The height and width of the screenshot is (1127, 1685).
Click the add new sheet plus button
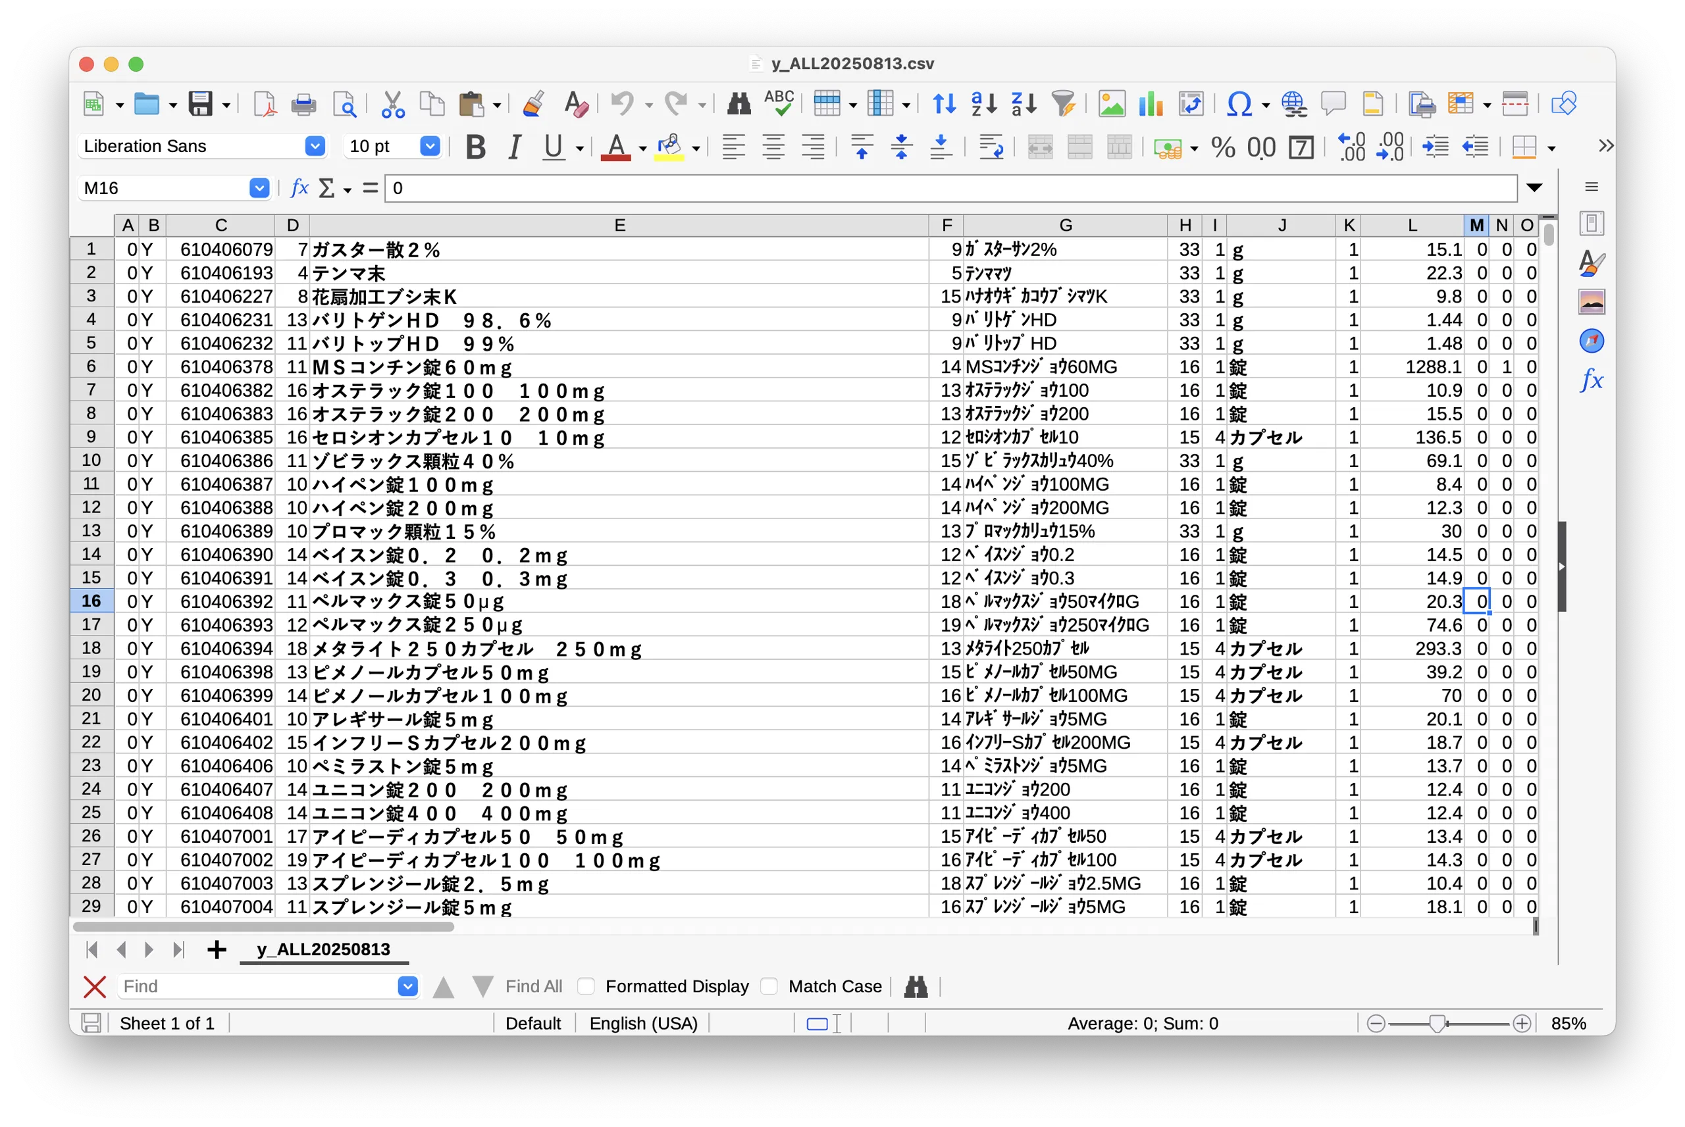coord(217,949)
